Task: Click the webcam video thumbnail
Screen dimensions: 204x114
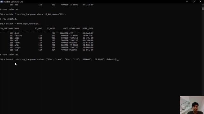Action: (x=192, y=105)
